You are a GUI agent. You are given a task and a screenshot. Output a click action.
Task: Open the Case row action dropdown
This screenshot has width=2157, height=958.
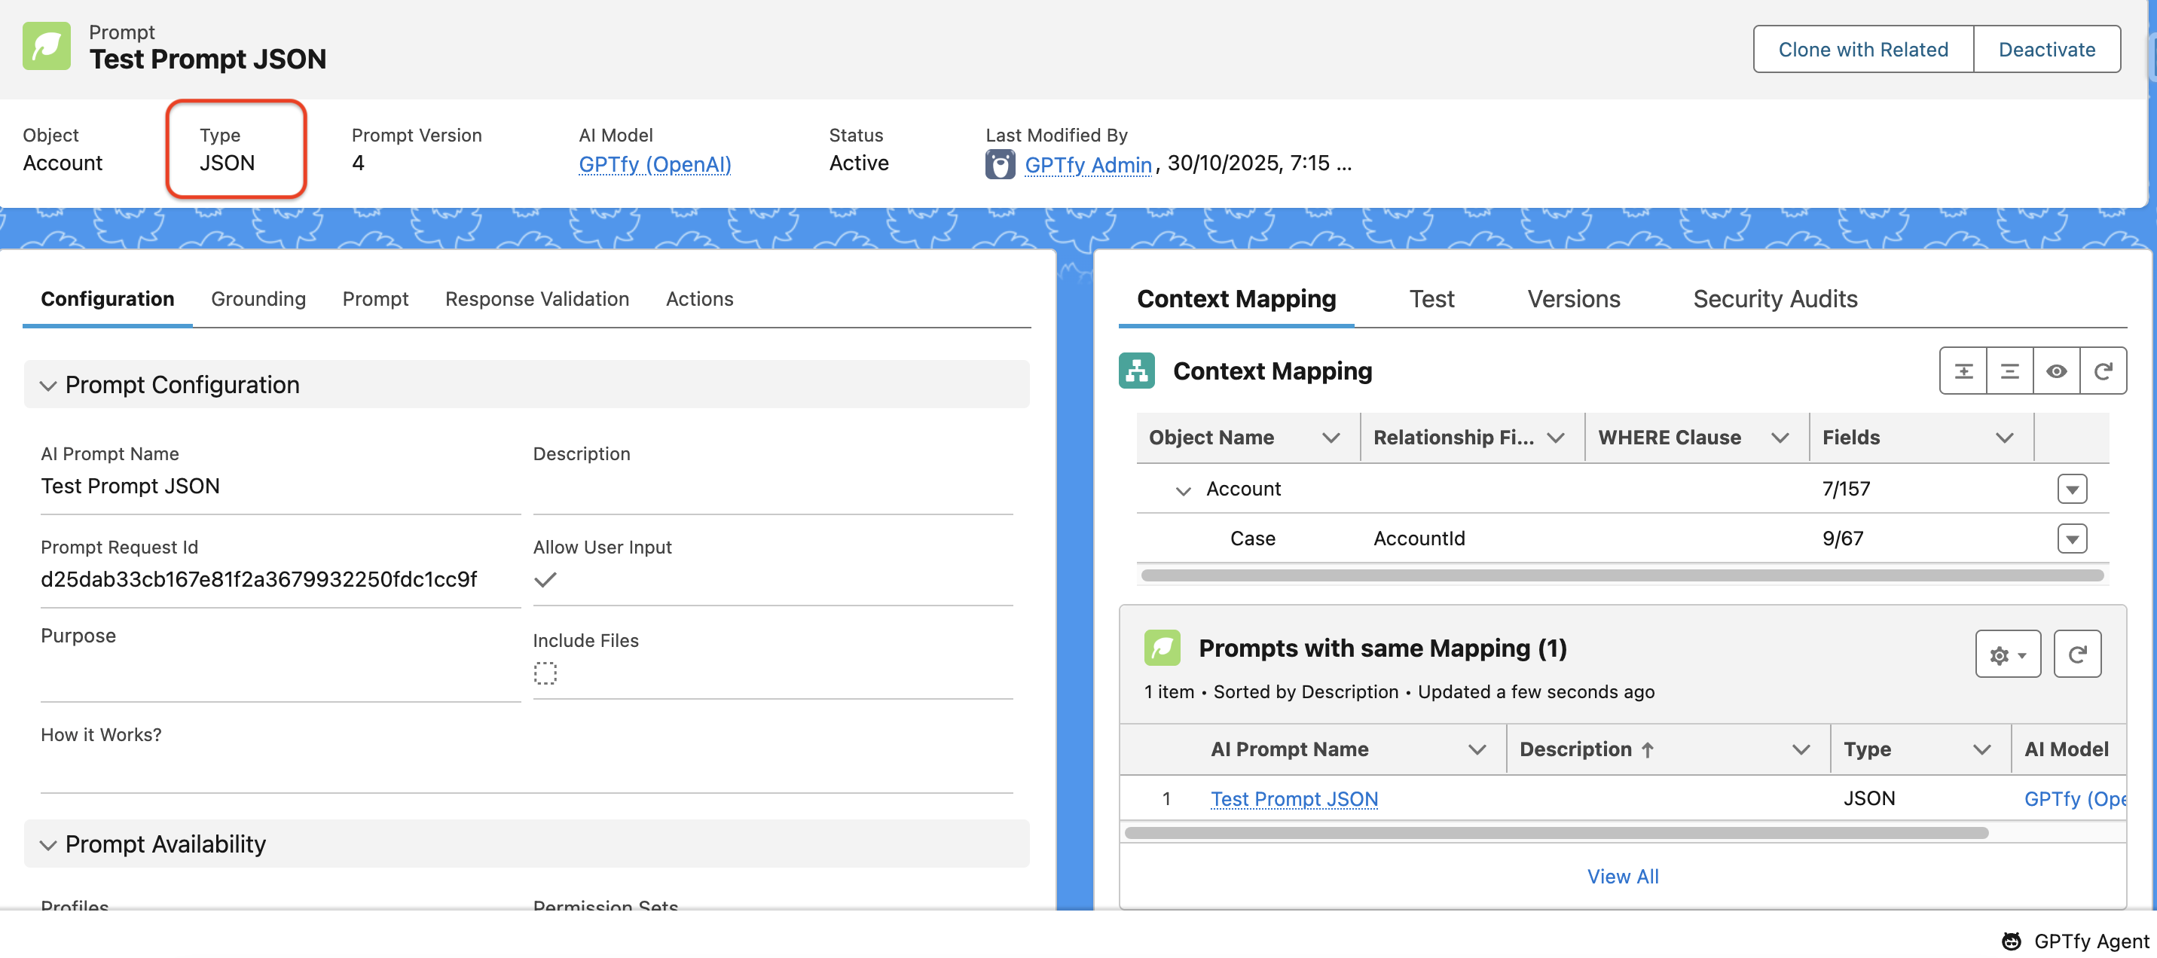(x=2072, y=538)
